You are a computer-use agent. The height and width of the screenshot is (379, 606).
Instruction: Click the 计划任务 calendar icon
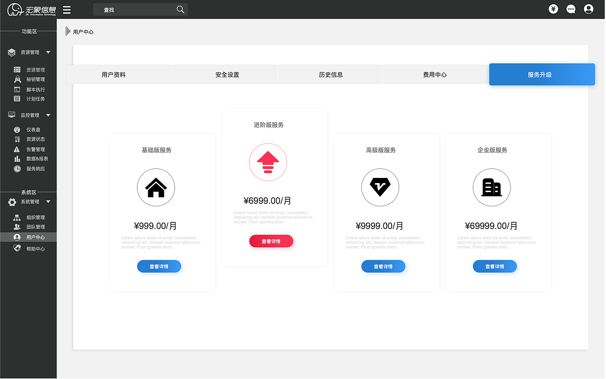(17, 99)
